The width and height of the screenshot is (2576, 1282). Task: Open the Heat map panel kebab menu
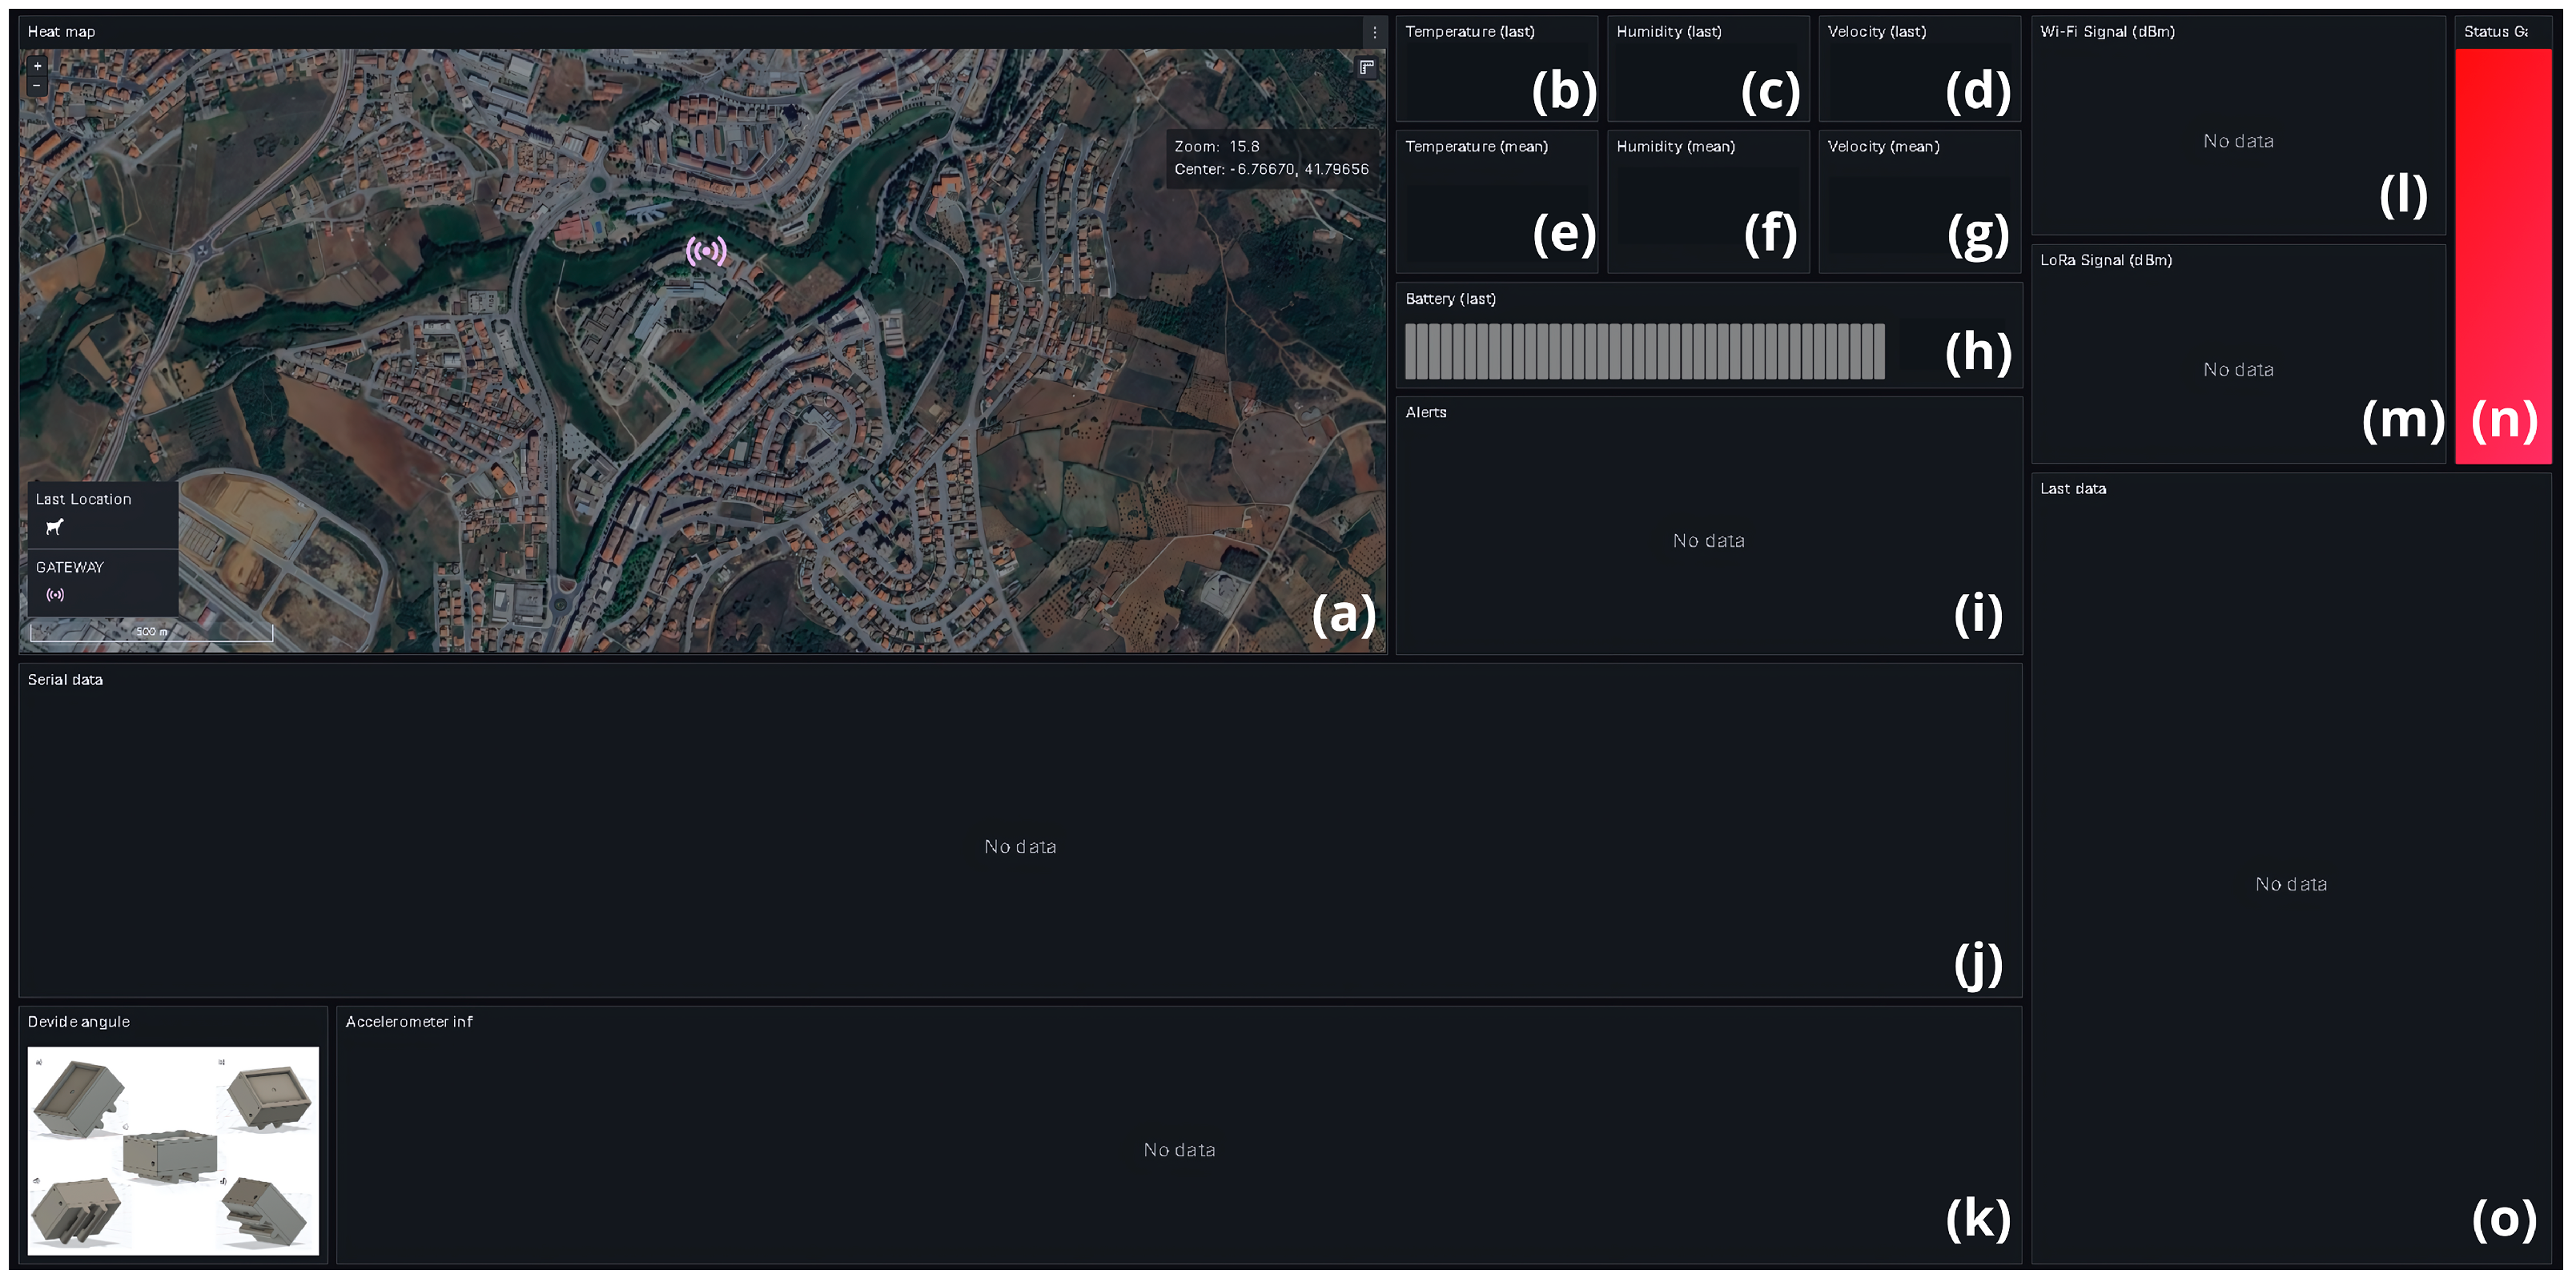(1374, 32)
